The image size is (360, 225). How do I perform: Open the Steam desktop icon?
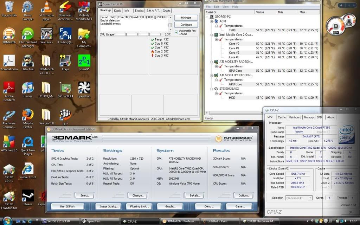coord(28,198)
